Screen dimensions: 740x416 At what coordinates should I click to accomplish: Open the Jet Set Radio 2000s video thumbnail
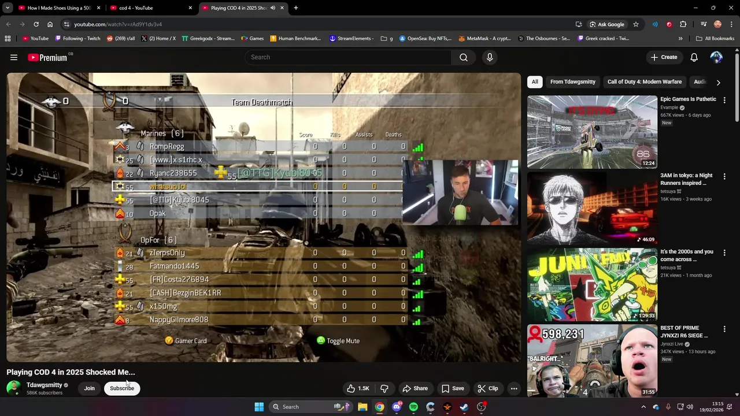tap(592, 285)
